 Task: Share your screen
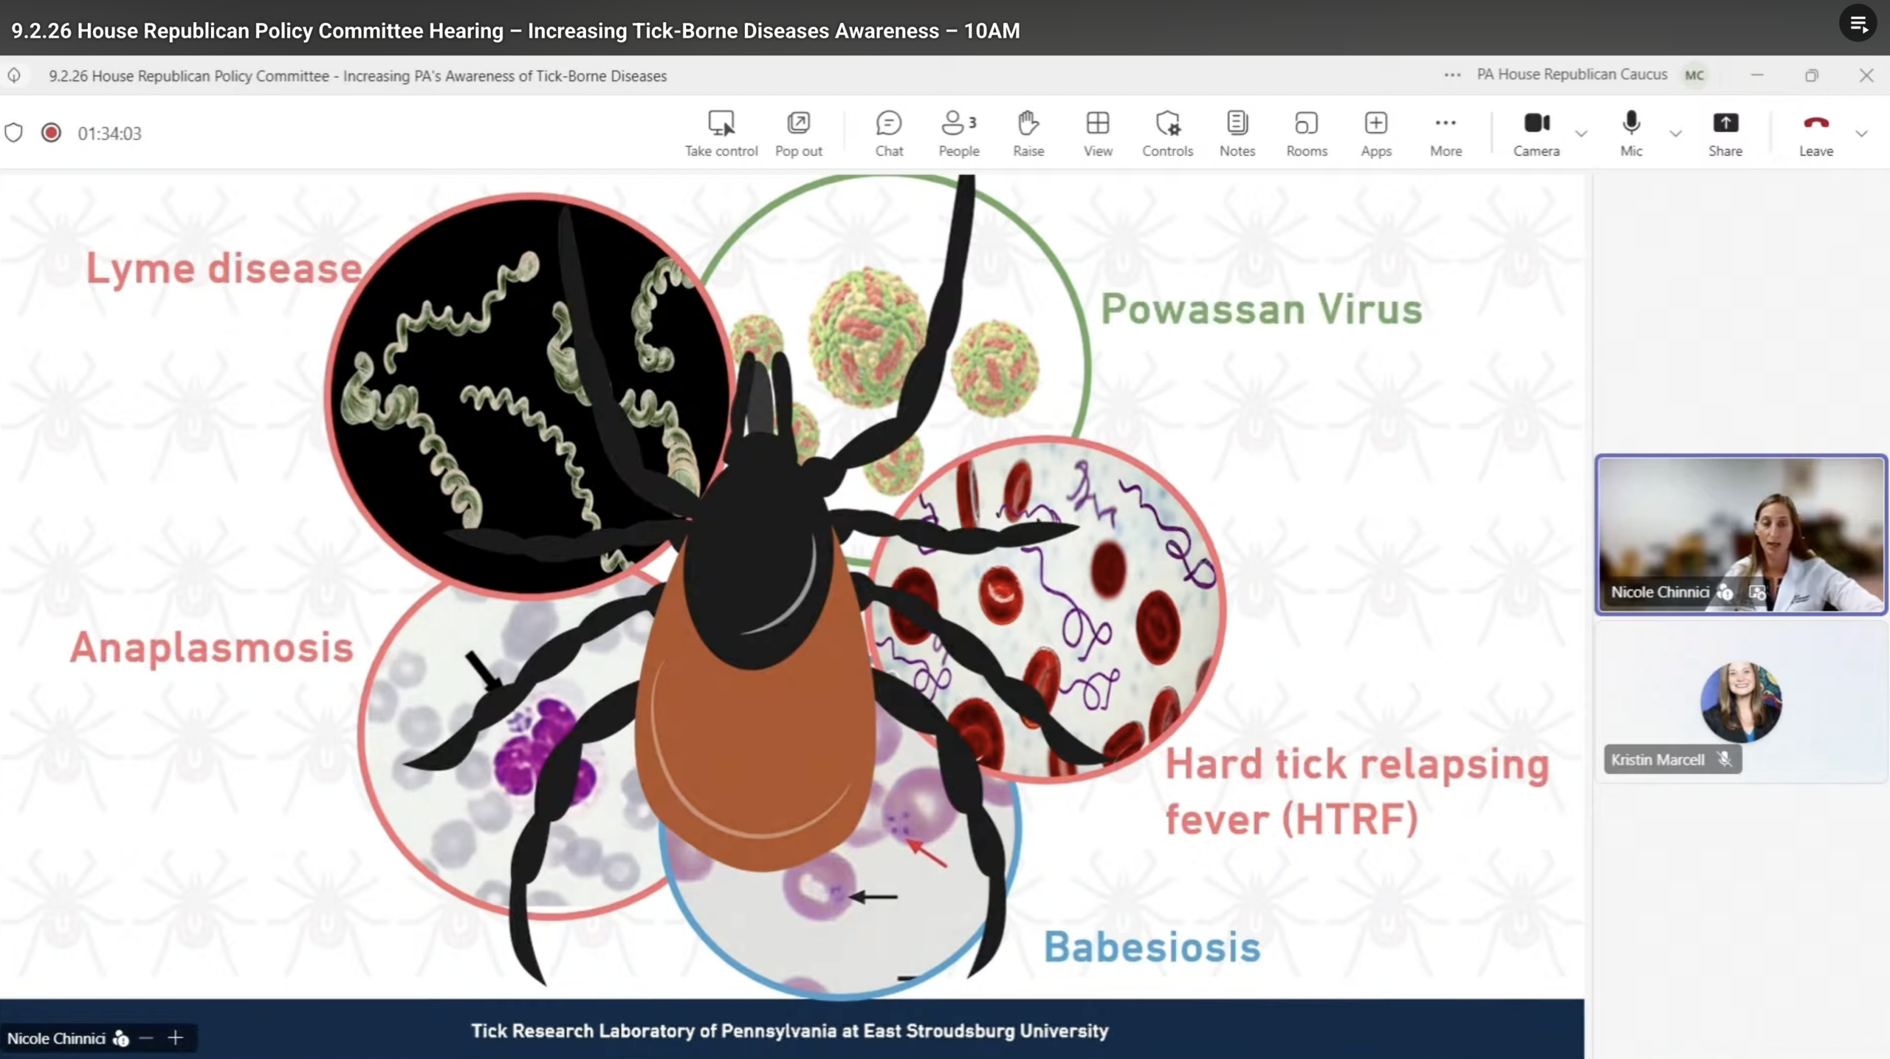pyautogui.click(x=1725, y=134)
